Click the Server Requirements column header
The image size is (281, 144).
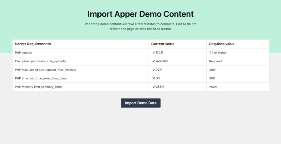pyautogui.click(x=33, y=44)
